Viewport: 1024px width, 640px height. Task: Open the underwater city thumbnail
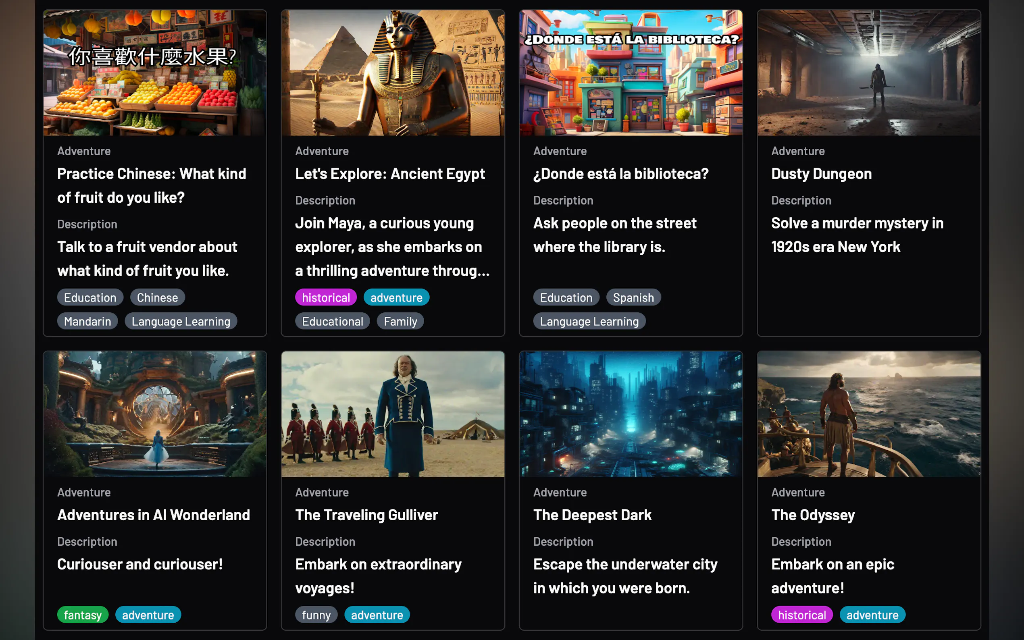[x=631, y=414]
